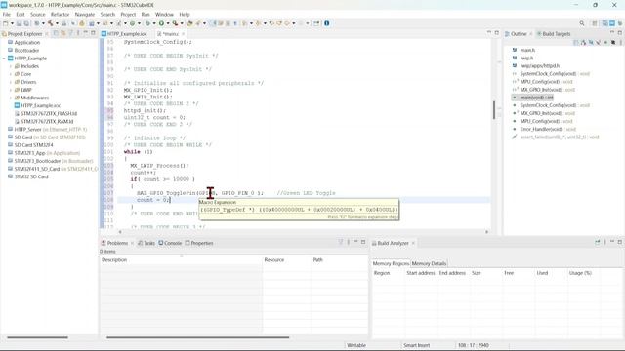Click the Outline sort icon

pos(583,42)
